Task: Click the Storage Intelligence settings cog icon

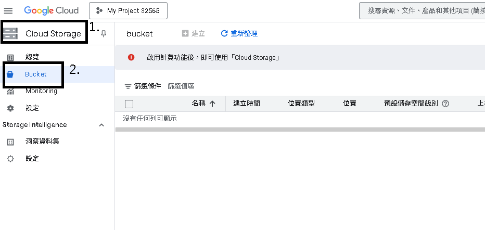Action: 10,159
